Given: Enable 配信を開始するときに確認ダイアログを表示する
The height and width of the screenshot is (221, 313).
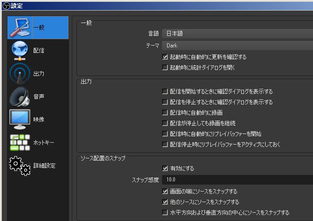Looking at the screenshot, I should tap(165, 92).
